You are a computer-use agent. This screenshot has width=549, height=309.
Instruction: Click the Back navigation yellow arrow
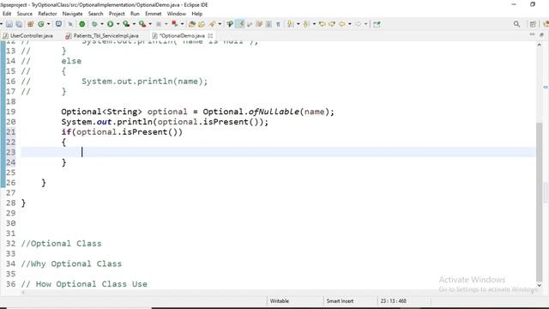tap(341, 24)
